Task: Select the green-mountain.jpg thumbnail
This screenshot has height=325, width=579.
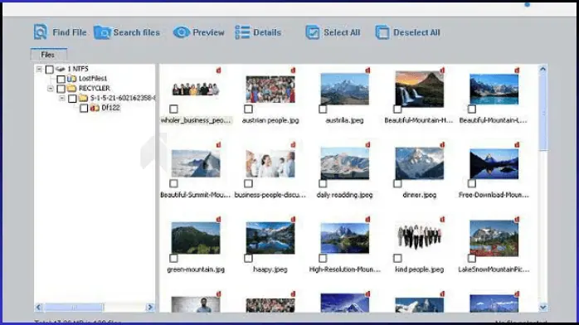Action: coord(196,238)
